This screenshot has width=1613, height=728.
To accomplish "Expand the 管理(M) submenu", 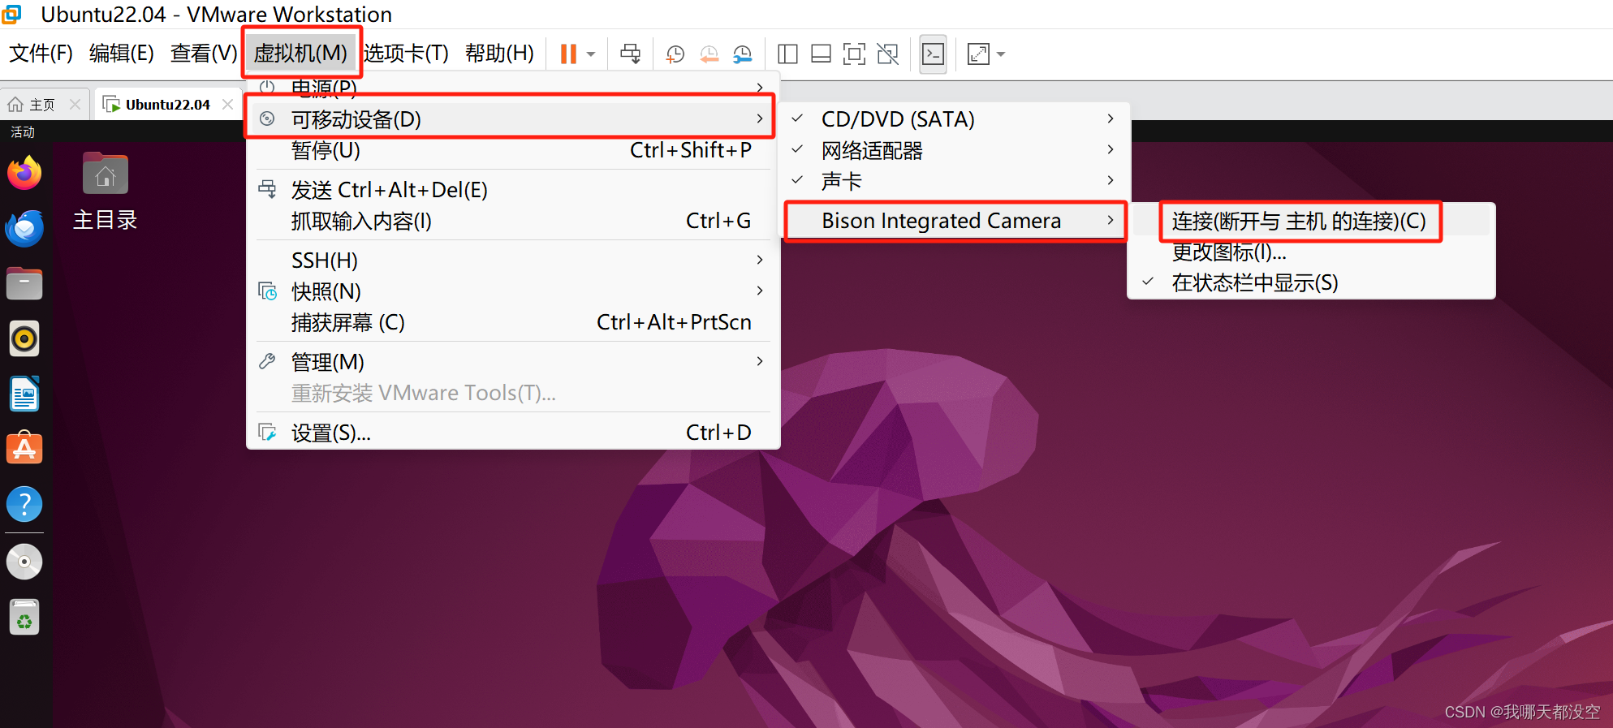I will pos(511,361).
